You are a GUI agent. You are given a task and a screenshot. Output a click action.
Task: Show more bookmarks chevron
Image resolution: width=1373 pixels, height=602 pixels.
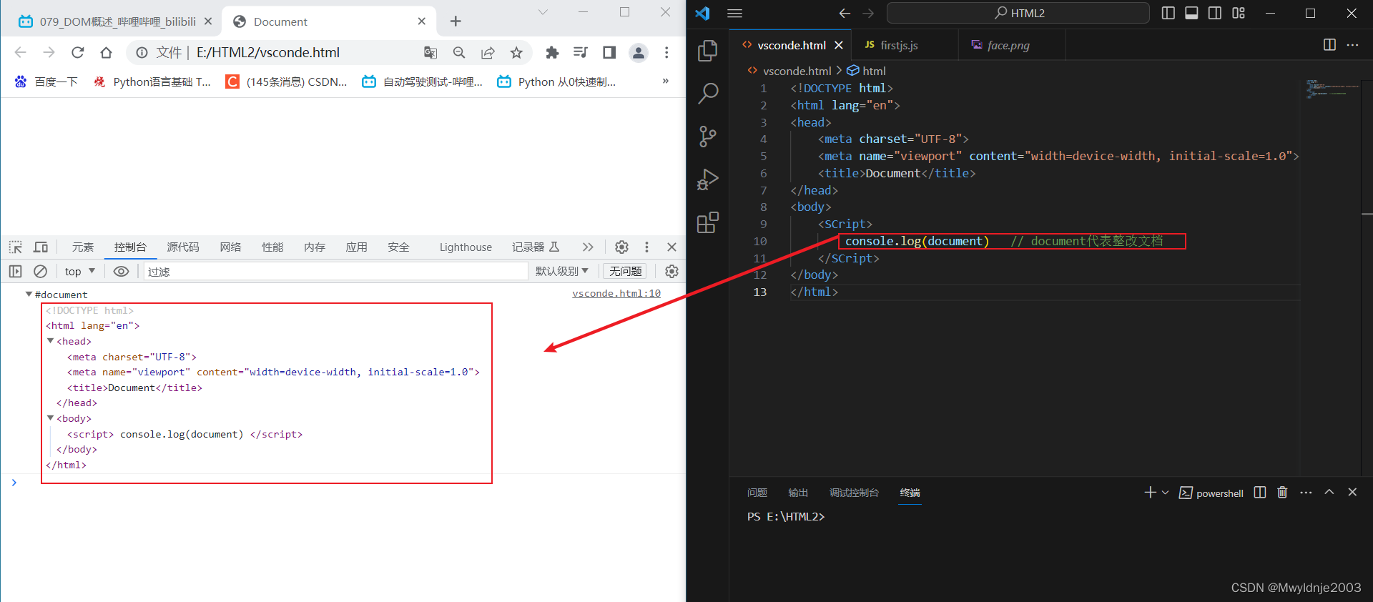666,81
